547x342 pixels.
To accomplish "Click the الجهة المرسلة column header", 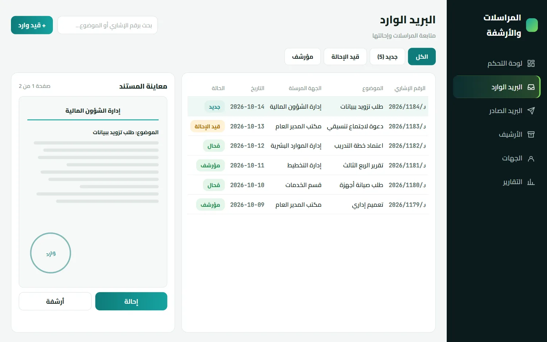I will 305,88.
